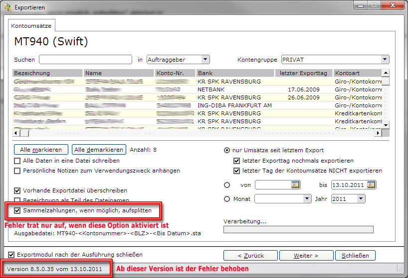Click the 'Alle demarkieren' button
The height and width of the screenshot is (278, 408).
click(x=99, y=150)
